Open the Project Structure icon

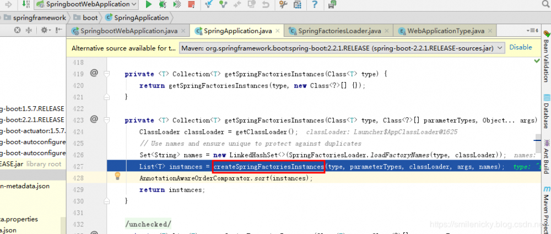point(298,4)
